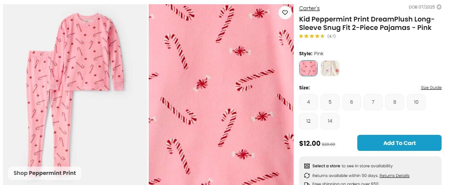This screenshot has width=450, height=185.
Task: Select size 10
Action: click(x=416, y=102)
